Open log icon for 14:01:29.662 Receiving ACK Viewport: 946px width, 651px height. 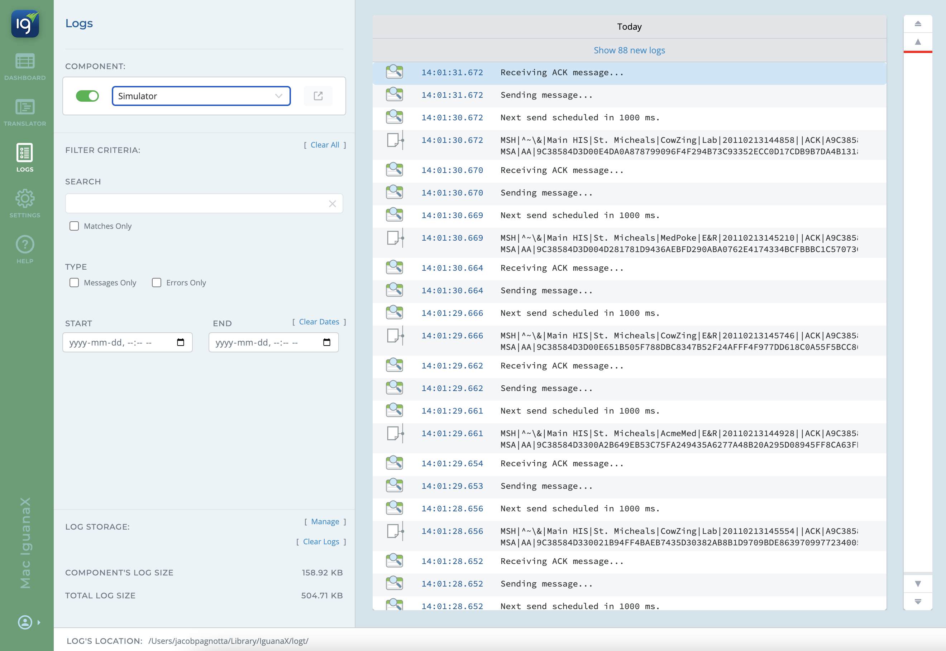(394, 365)
